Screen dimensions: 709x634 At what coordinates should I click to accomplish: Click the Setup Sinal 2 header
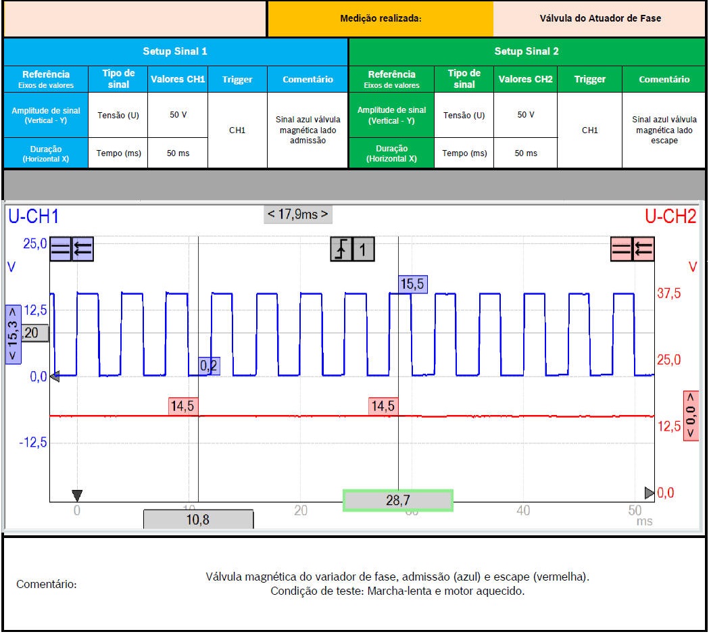(x=527, y=51)
